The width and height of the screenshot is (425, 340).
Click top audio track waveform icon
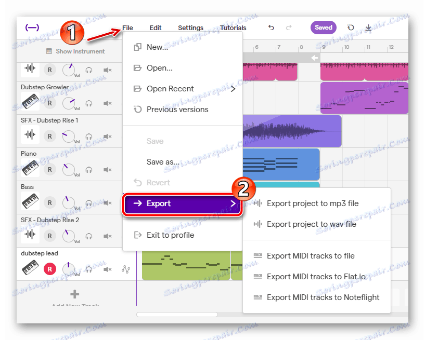point(30,69)
